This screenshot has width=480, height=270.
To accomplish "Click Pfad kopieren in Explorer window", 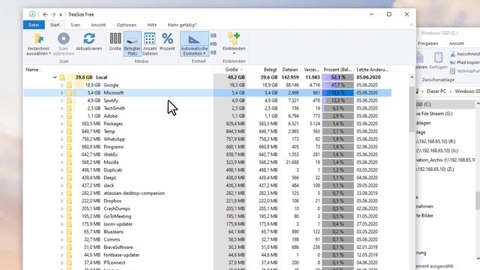I will tap(465, 62).
